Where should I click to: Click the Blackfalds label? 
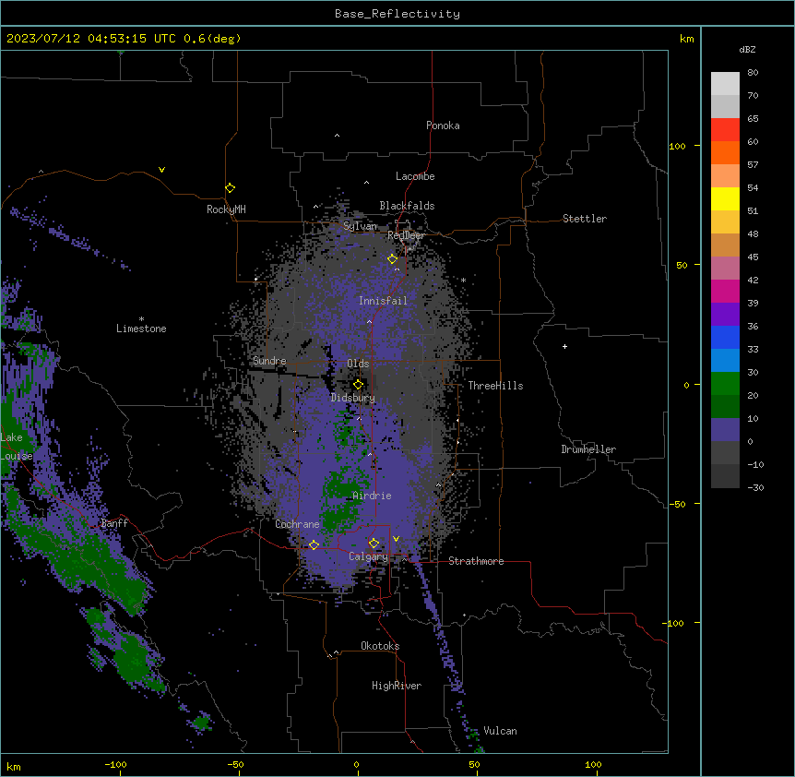click(407, 206)
